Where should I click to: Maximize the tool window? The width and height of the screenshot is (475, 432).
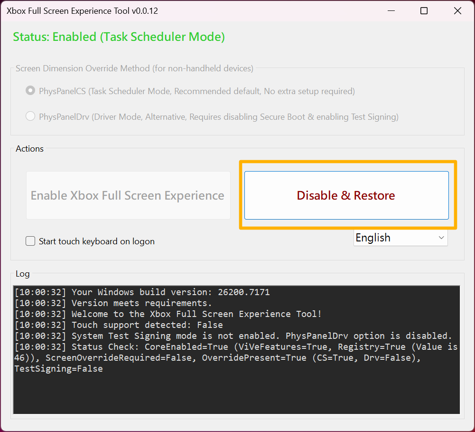tap(424, 11)
